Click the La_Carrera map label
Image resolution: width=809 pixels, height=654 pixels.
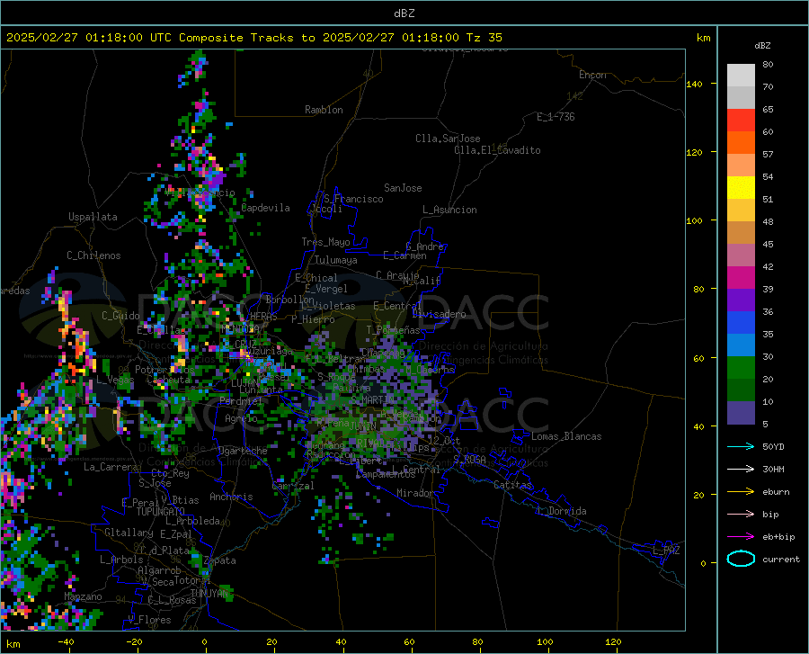pyautogui.click(x=111, y=467)
